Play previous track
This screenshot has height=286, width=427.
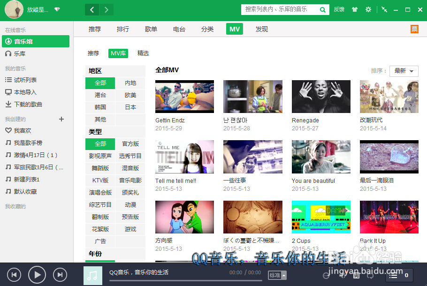pos(14,275)
